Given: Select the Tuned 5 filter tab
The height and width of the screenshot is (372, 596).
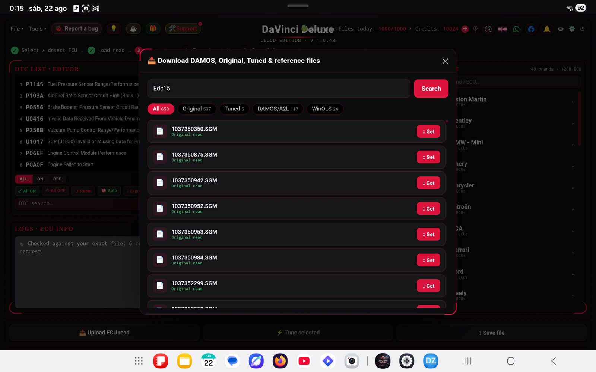Looking at the screenshot, I should point(234,109).
